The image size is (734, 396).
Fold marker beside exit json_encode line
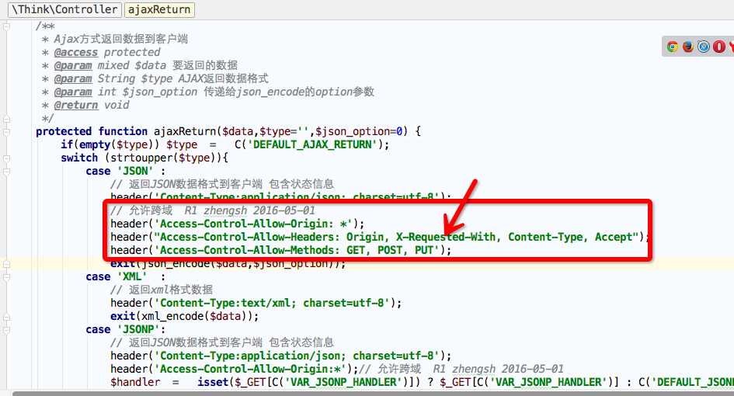(6, 265)
